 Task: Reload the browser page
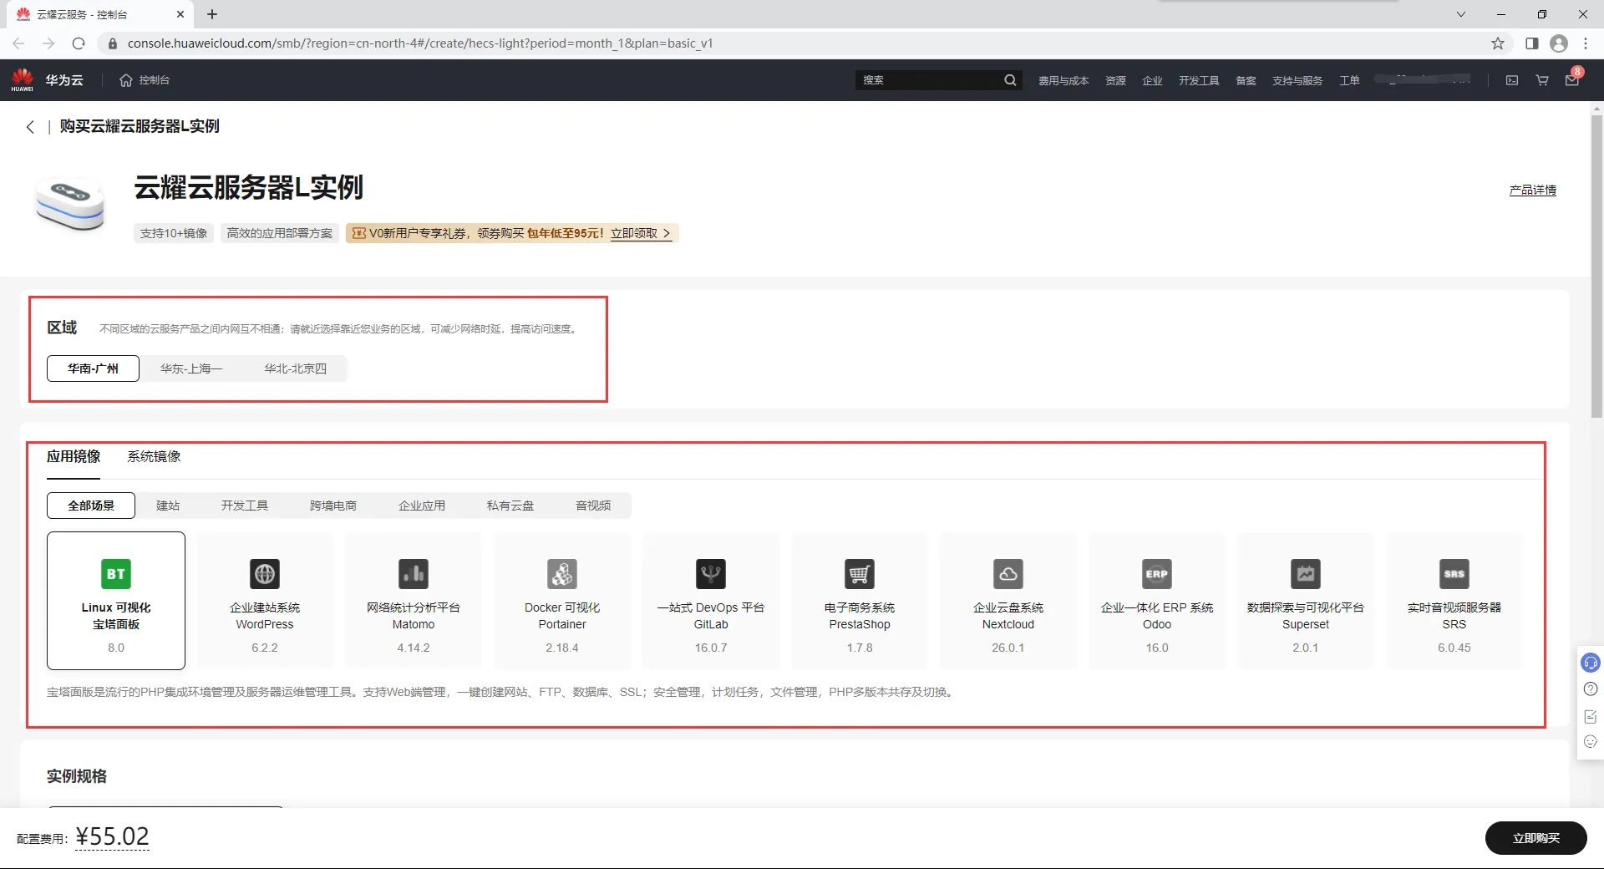click(x=79, y=43)
